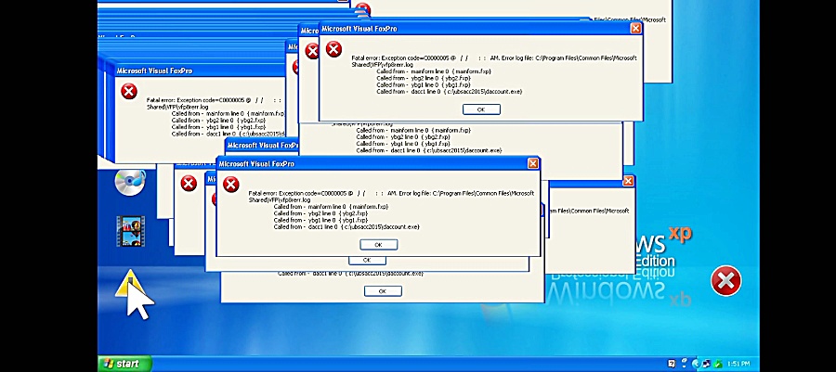The height and width of the screenshot is (372, 836).
Task: Click the green shield security tray icon
Action: point(718,364)
